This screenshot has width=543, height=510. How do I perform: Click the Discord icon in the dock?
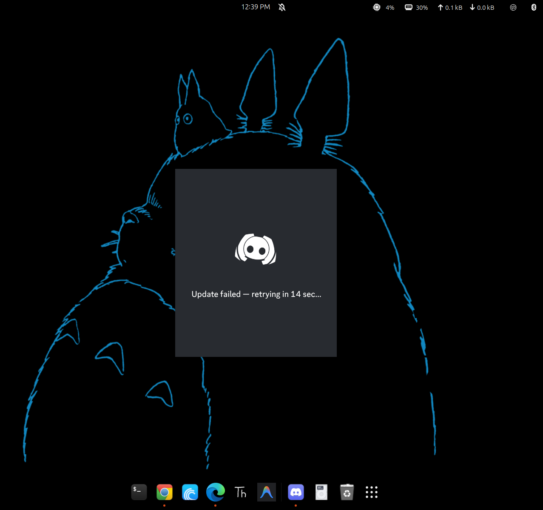pyautogui.click(x=296, y=492)
